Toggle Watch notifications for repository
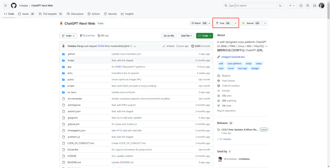This screenshot has width=330, height=168. [199, 23]
